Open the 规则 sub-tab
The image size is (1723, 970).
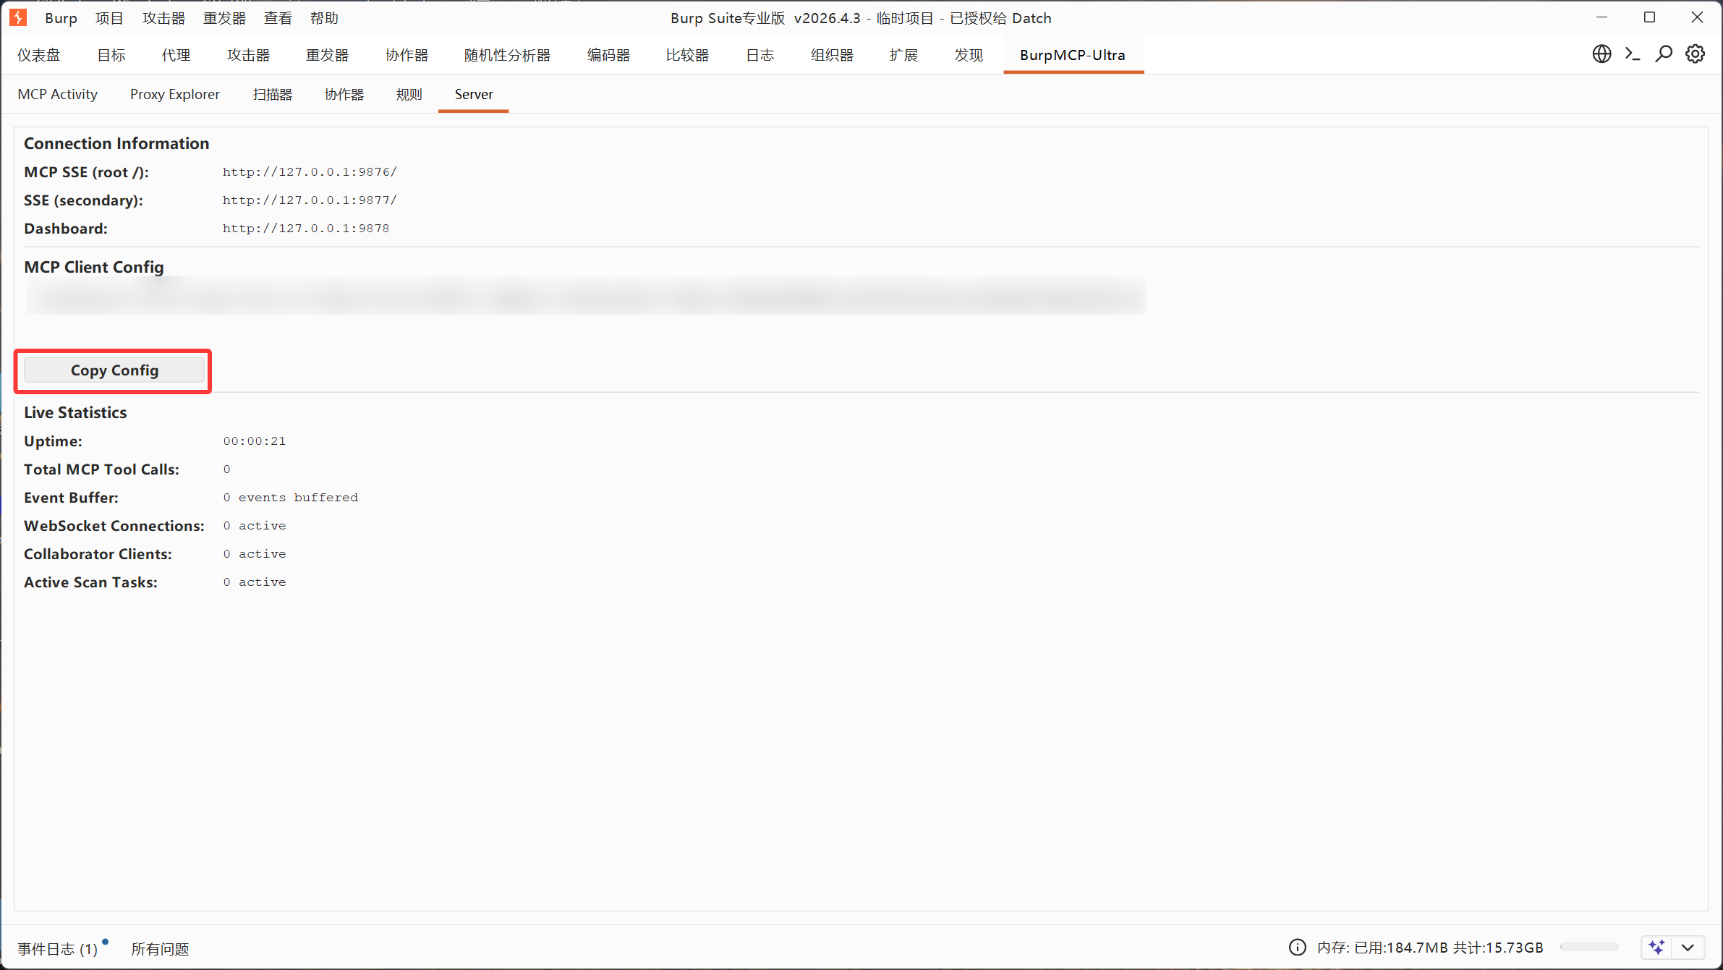[x=409, y=94]
